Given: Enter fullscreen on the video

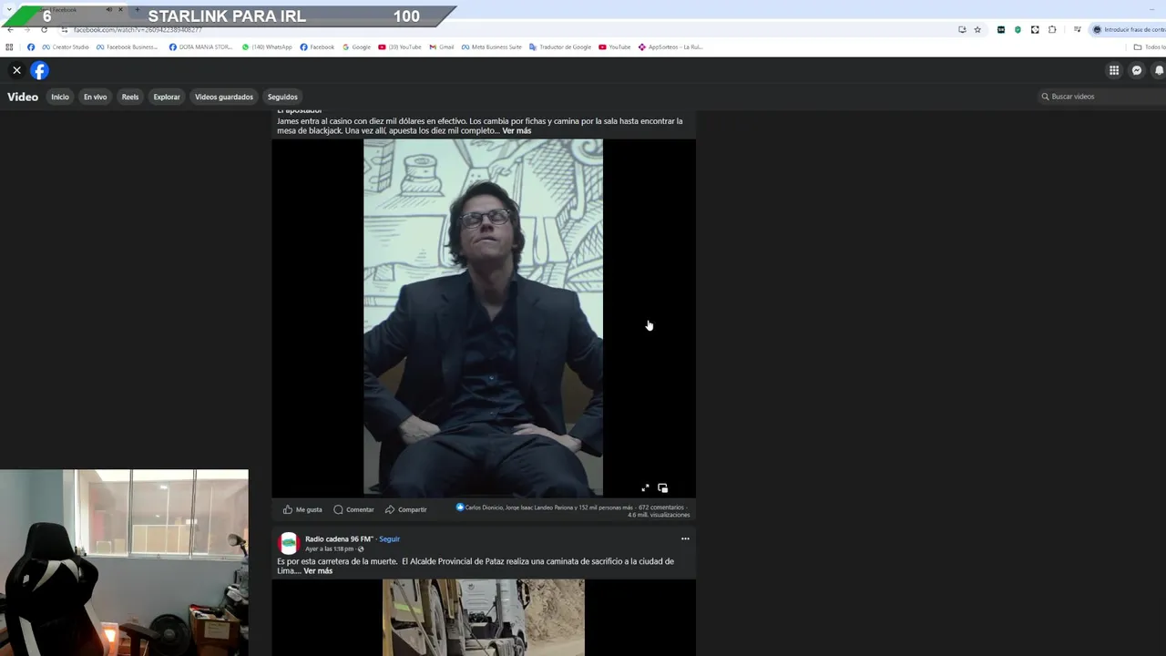Looking at the screenshot, I should 645,488.
